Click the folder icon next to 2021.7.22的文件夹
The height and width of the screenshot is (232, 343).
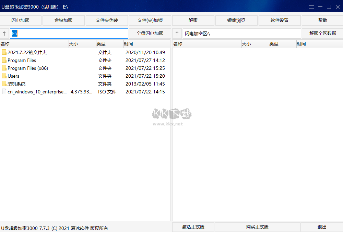(4, 52)
